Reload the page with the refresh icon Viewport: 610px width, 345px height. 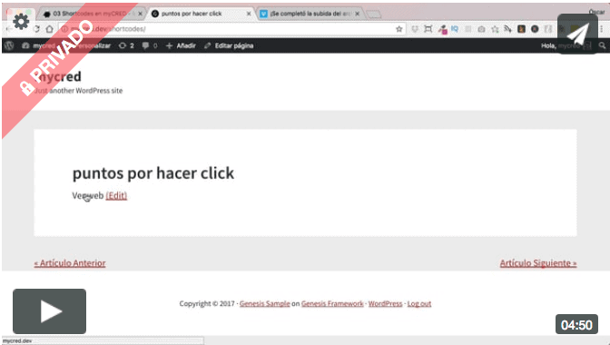pos(36,29)
